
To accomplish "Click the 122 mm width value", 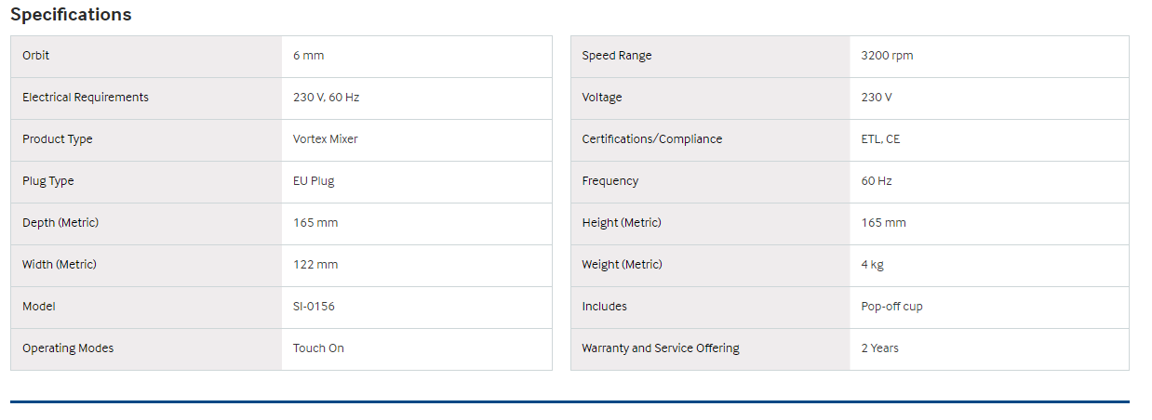I will click(x=315, y=265).
